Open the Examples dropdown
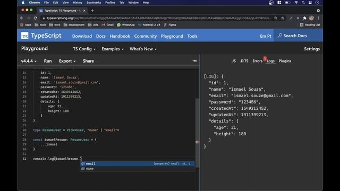Screen dimensions: 340x191 pyautogui.click(x=113, y=49)
